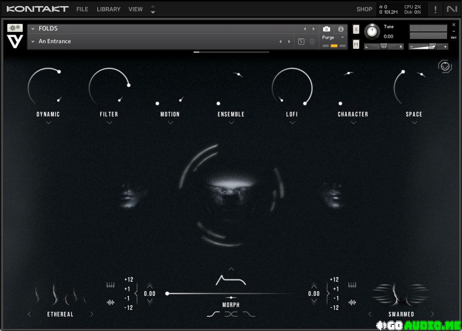Expand the DYNAMIC section chevron
The image size is (462, 331).
48,123
